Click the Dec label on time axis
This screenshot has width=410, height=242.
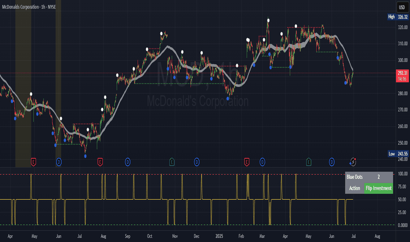(x=196, y=236)
